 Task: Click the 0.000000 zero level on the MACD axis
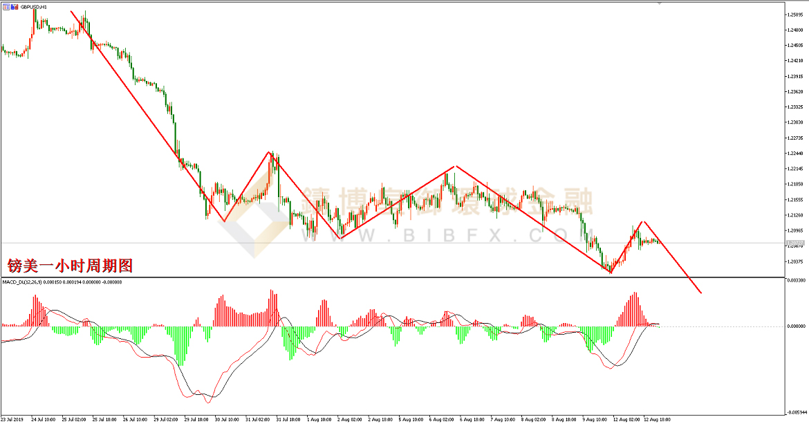click(797, 326)
